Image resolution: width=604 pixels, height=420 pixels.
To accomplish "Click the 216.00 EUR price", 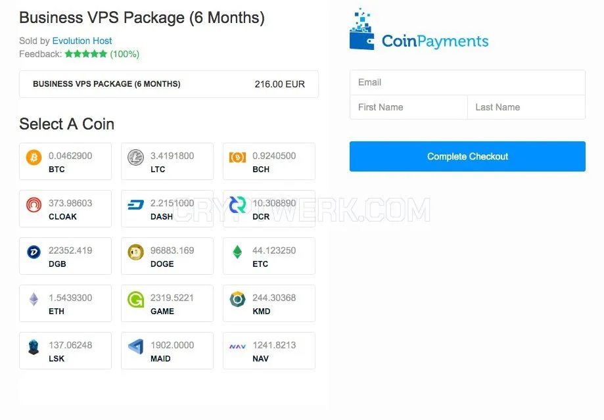I will pos(280,84).
